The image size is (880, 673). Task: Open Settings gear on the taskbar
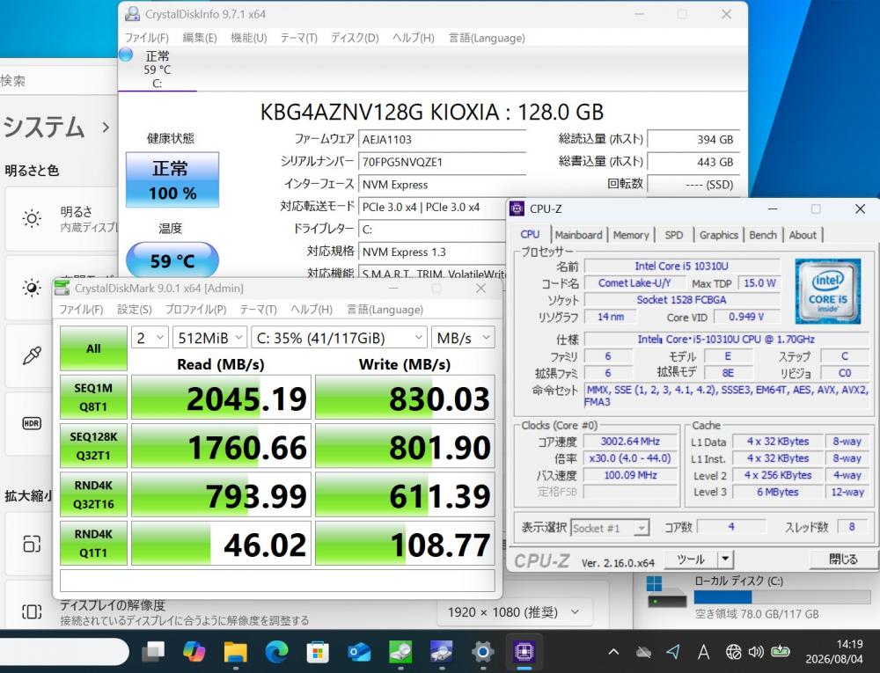click(482, 652)
